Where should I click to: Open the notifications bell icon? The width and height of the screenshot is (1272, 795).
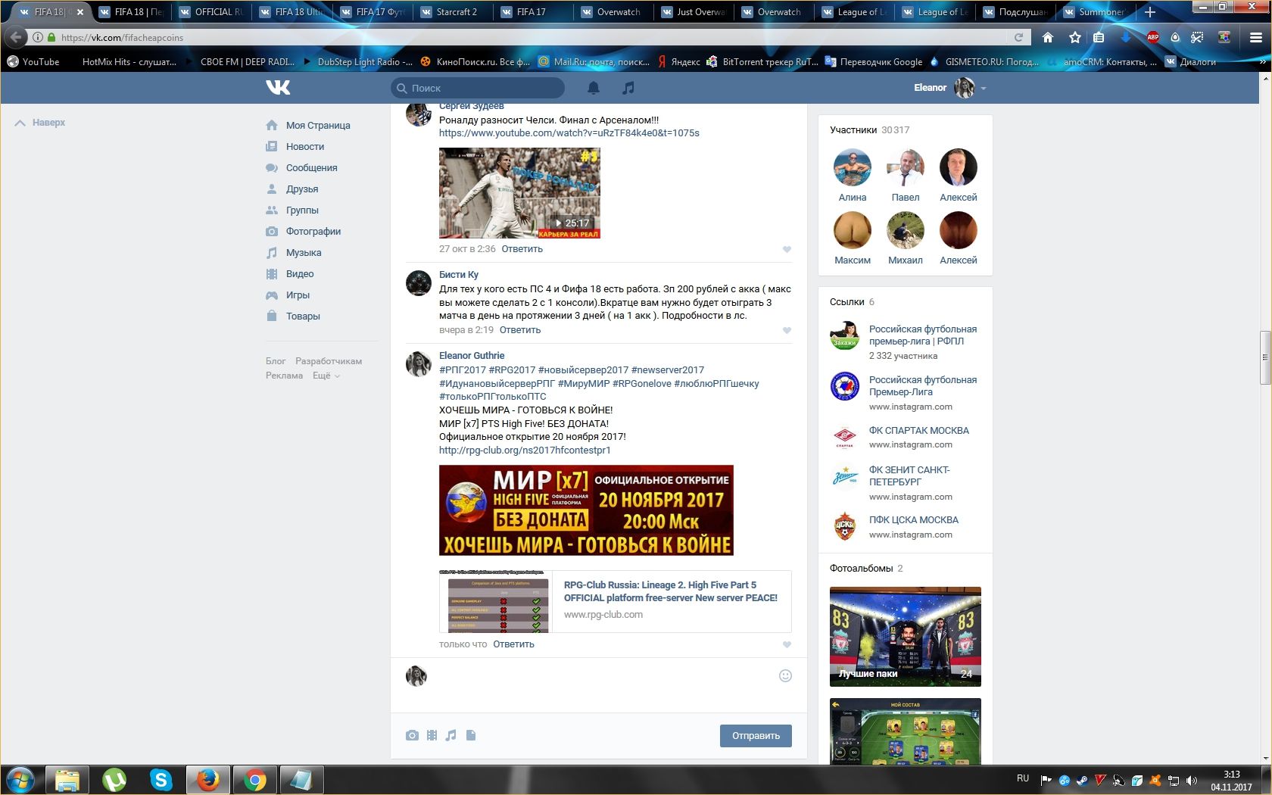[594, 88]
